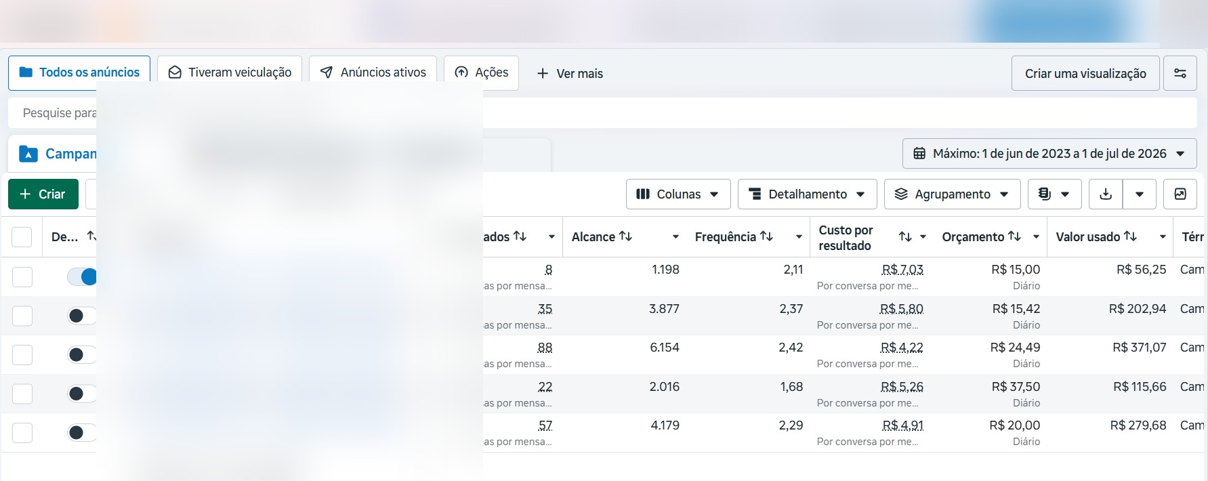The width and height of the screenshot is (1208, 481).
Task: Open the Ações tab
Action: [481, 72]
